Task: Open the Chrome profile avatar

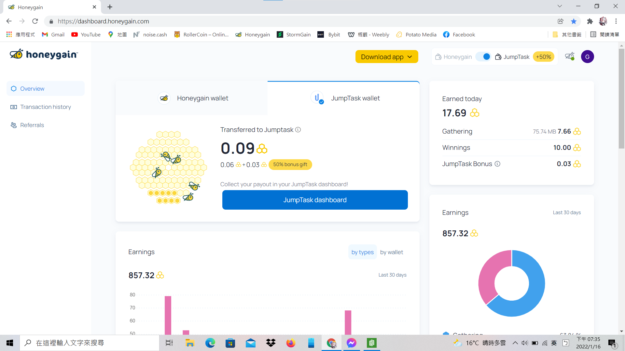Action: tap(603, 21)
